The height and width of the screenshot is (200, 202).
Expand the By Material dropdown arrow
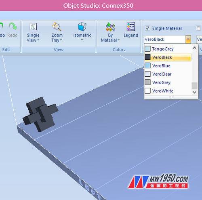[118, 40]
